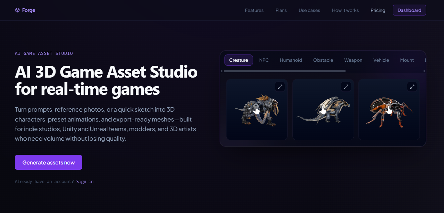Click the rotate hand icon on dragon model
The height and width of the screenshot is (213, 444).
tap(323, 109)
